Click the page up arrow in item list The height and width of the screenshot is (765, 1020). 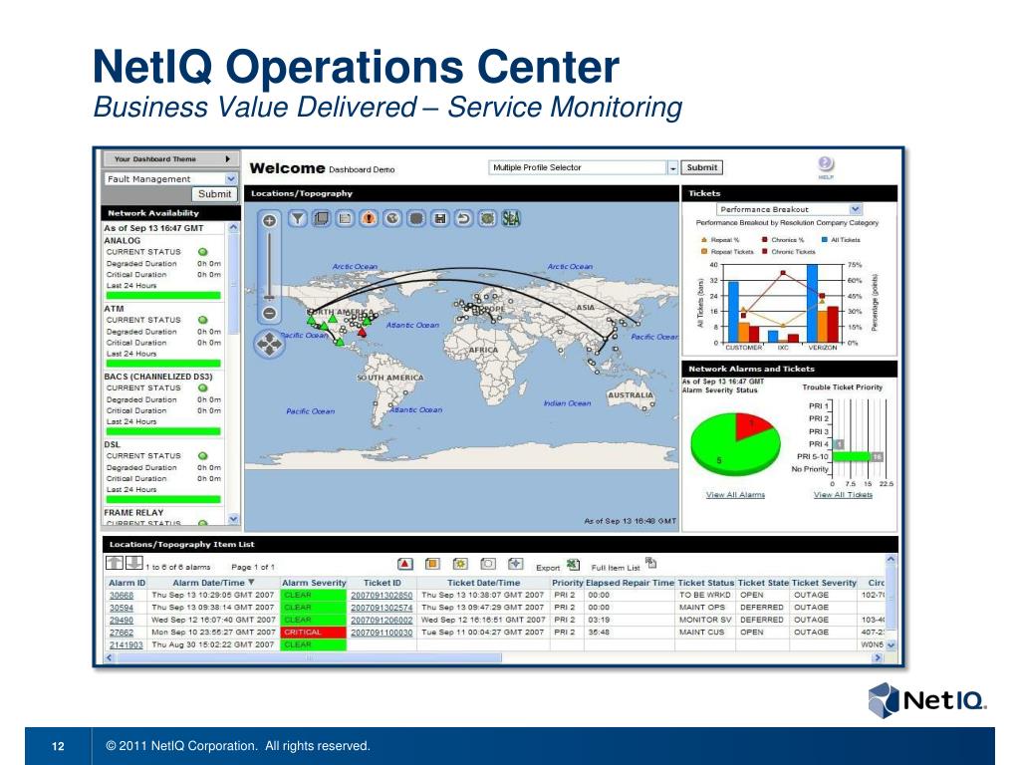115,564
